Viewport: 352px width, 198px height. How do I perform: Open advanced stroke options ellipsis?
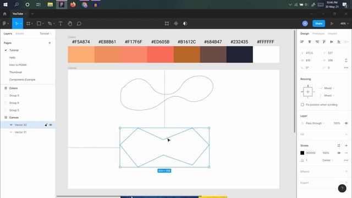click(x=346, y=160)
